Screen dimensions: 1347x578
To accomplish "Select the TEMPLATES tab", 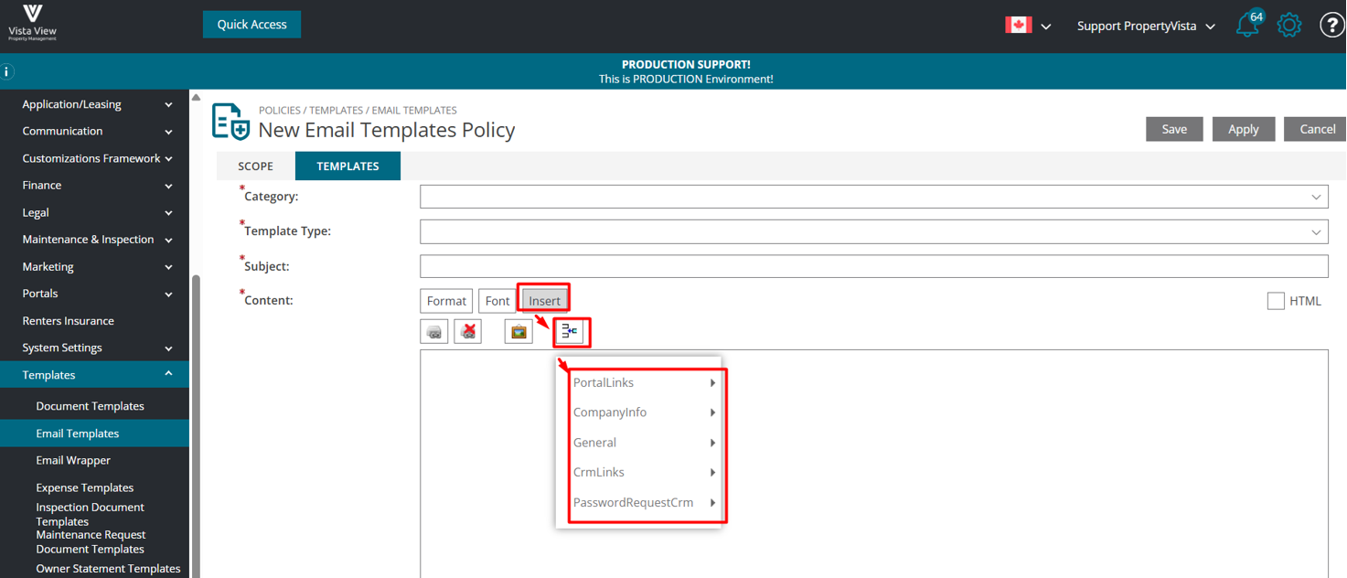I will click(347, 166).
